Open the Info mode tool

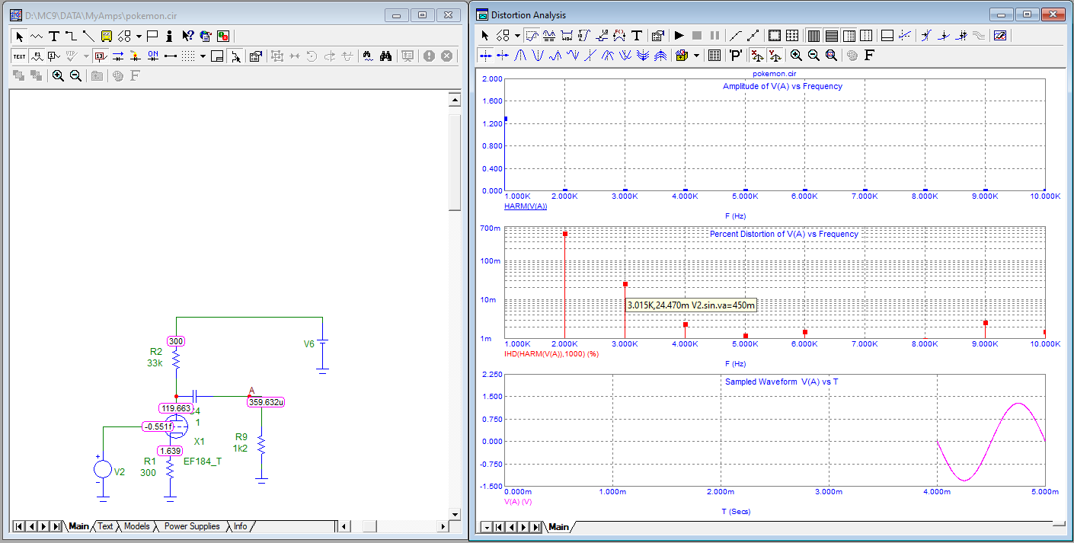(x=168, y=36)
